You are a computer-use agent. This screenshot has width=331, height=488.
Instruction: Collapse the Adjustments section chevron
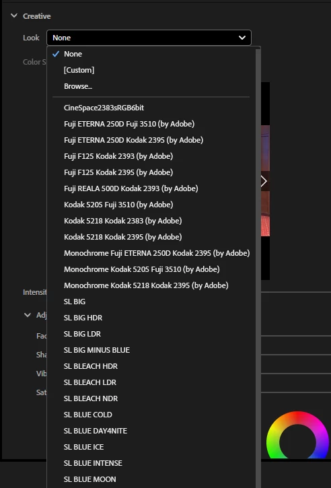(x=28, y=315)
